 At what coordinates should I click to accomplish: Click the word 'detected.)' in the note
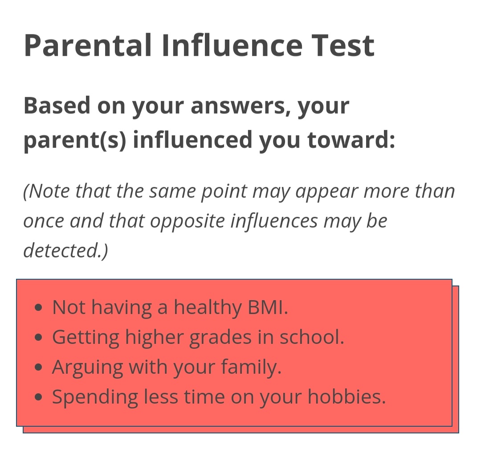(x=65, y=250)
